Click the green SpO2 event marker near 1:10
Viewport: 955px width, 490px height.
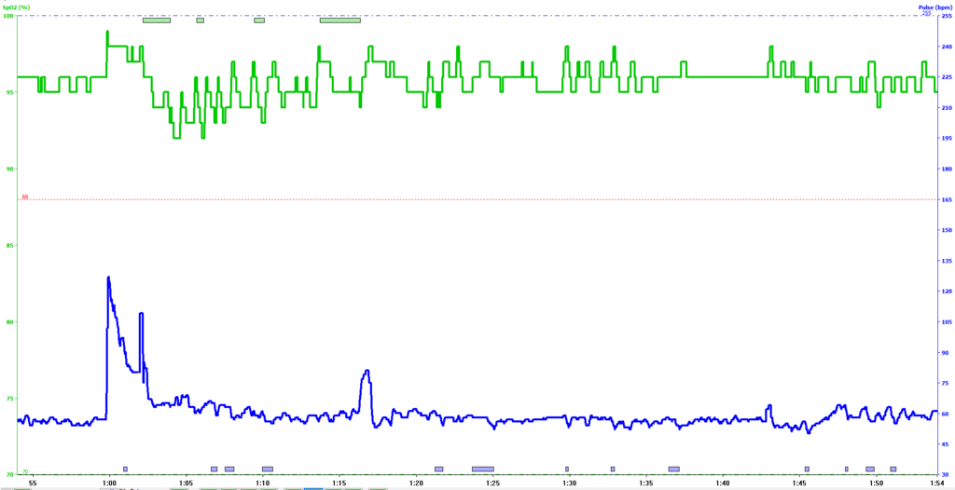coord(259,20)
